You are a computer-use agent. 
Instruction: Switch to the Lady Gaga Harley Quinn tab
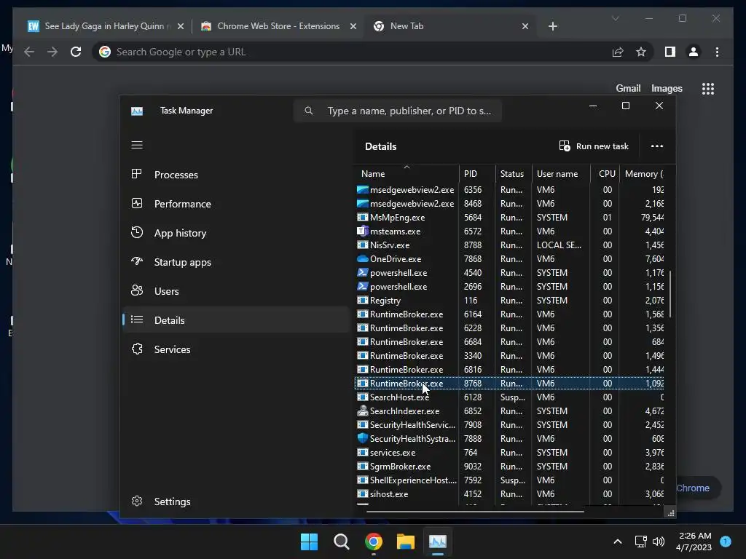[105, 26]
